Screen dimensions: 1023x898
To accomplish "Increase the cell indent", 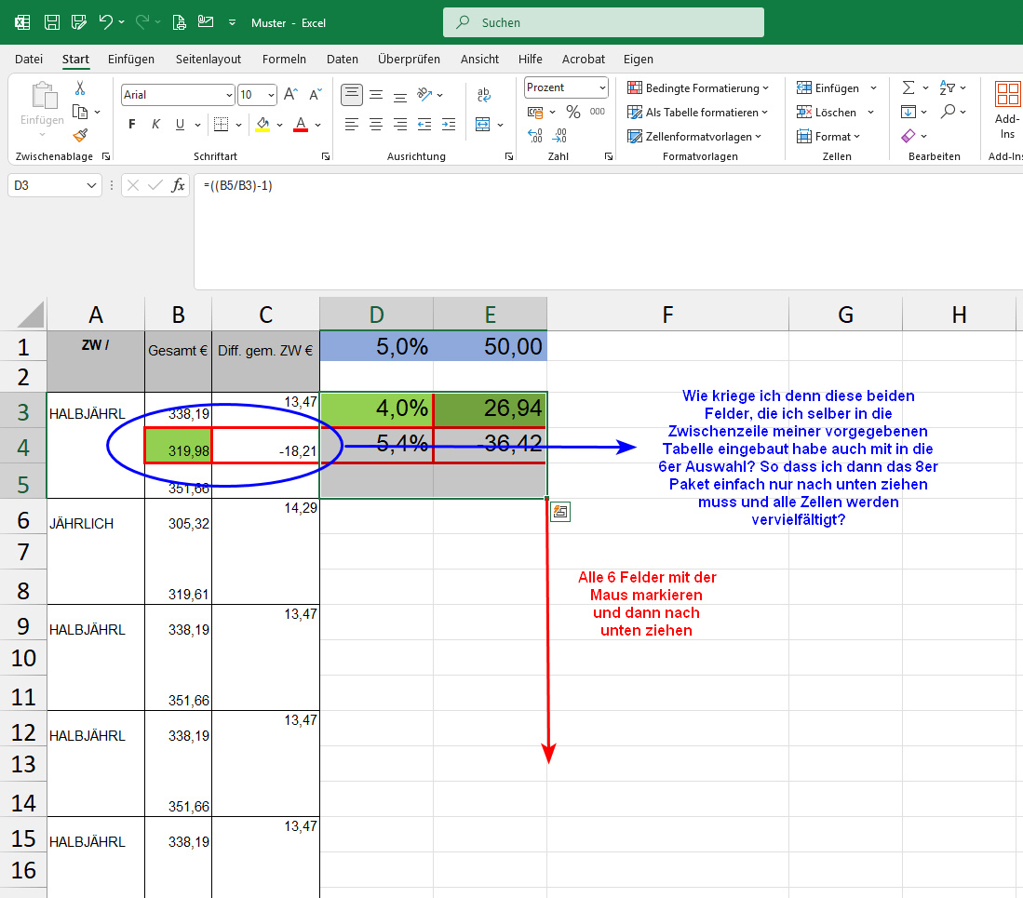I will (x=449, y=124).
